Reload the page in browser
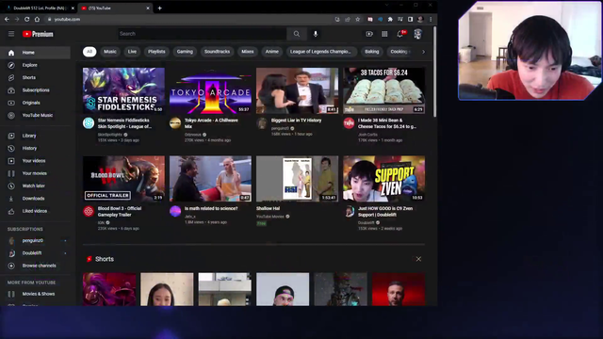Image resolution: width=603 pixels, height=339 pixels. click(26, 19)
